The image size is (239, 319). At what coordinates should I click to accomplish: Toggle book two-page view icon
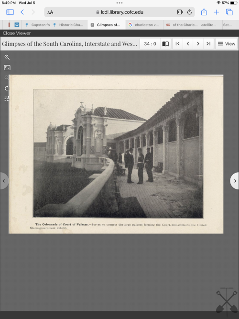tap(165, 44)
